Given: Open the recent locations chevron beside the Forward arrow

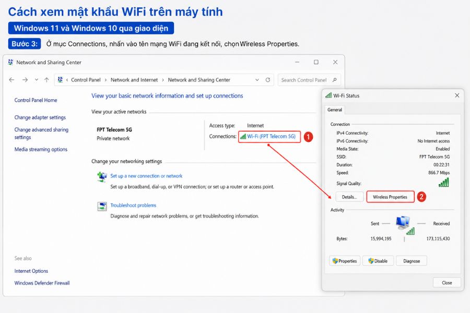Looking at the screenshot, I should 36,80.
